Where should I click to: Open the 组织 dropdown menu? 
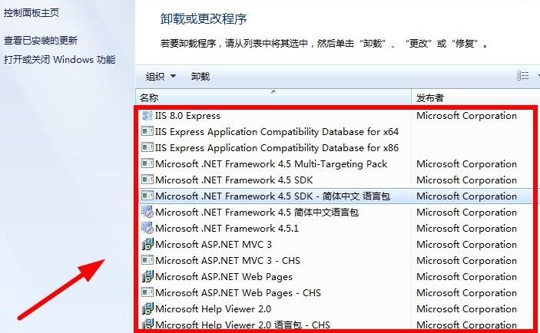161,77
